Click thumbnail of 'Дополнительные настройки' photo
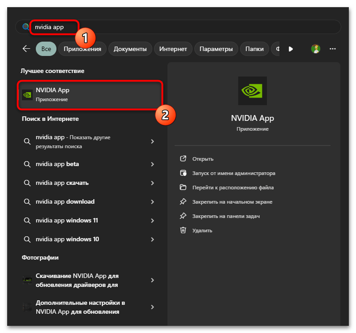The height and width of the screenshot is (333, 356). [x=27, y=307]
